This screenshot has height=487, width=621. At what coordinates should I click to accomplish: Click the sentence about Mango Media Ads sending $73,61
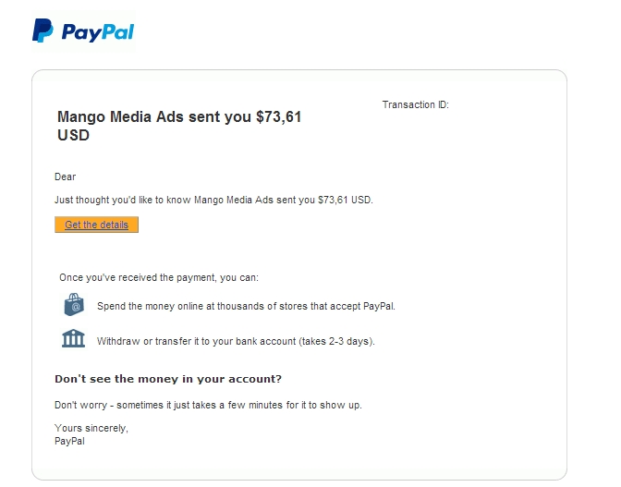pos(213,200)
